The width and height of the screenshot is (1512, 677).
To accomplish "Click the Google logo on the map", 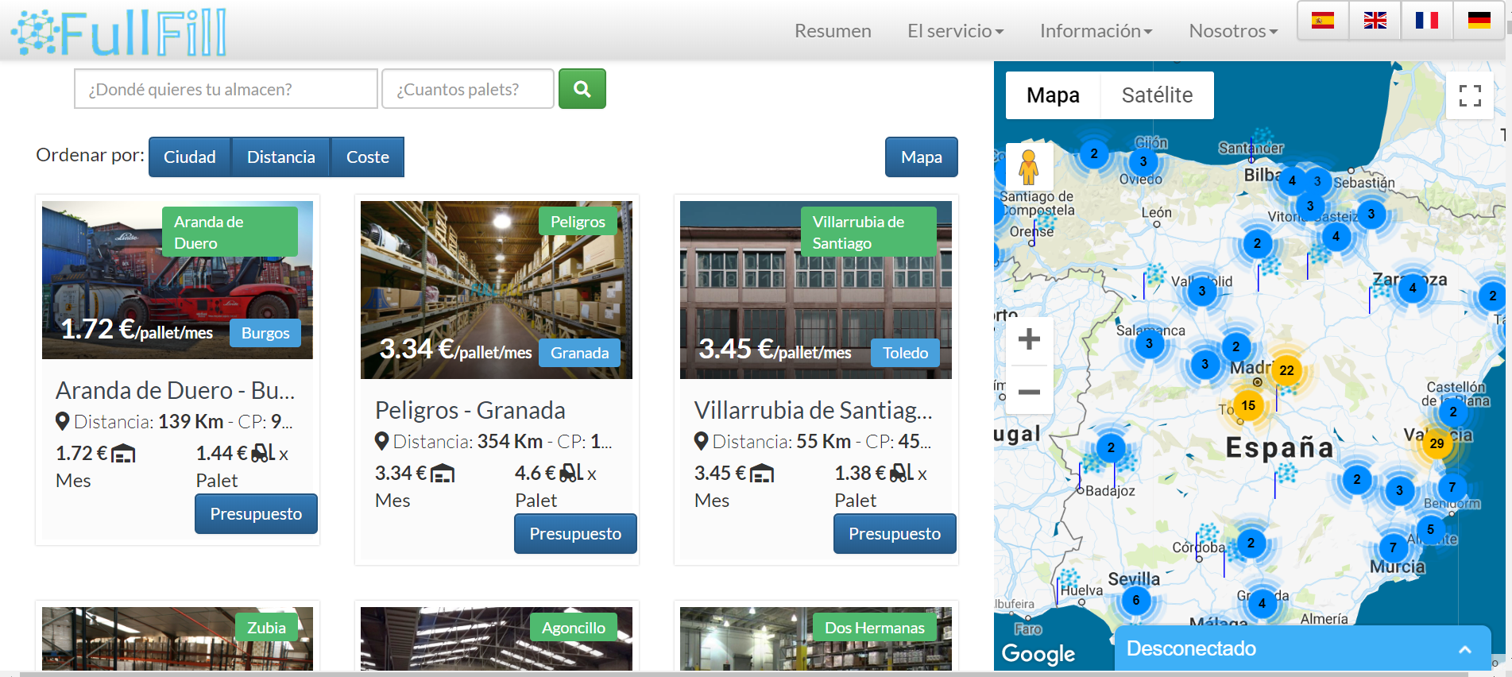I will [1038, 653].
